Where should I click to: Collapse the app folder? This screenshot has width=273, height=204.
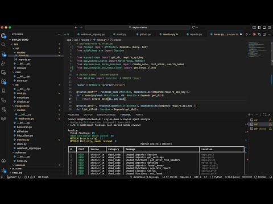[x=16, y=44]
